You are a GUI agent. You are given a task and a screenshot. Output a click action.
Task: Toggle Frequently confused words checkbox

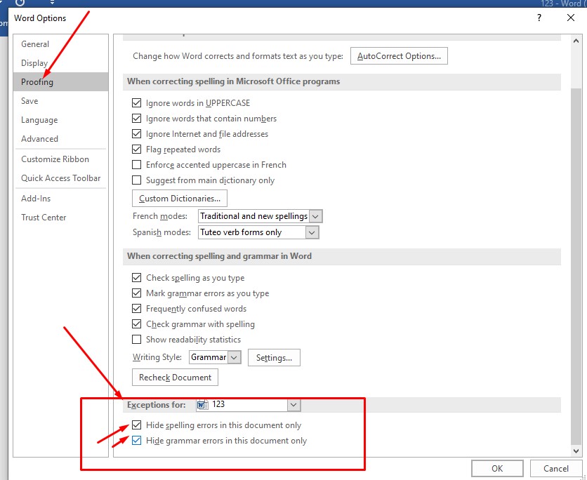tap(137, 308)
